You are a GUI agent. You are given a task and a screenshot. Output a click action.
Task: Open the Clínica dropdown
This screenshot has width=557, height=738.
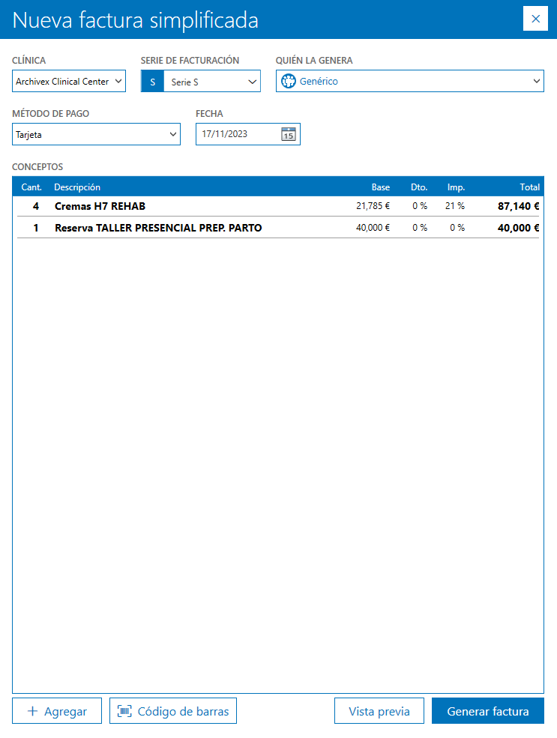click(x=69, y=81)
